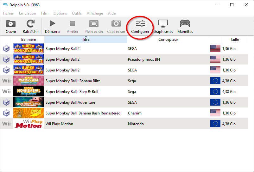This screenshot has width=254, height=172.
Task: Sort by the Taille column header
Action: [235, 40]
